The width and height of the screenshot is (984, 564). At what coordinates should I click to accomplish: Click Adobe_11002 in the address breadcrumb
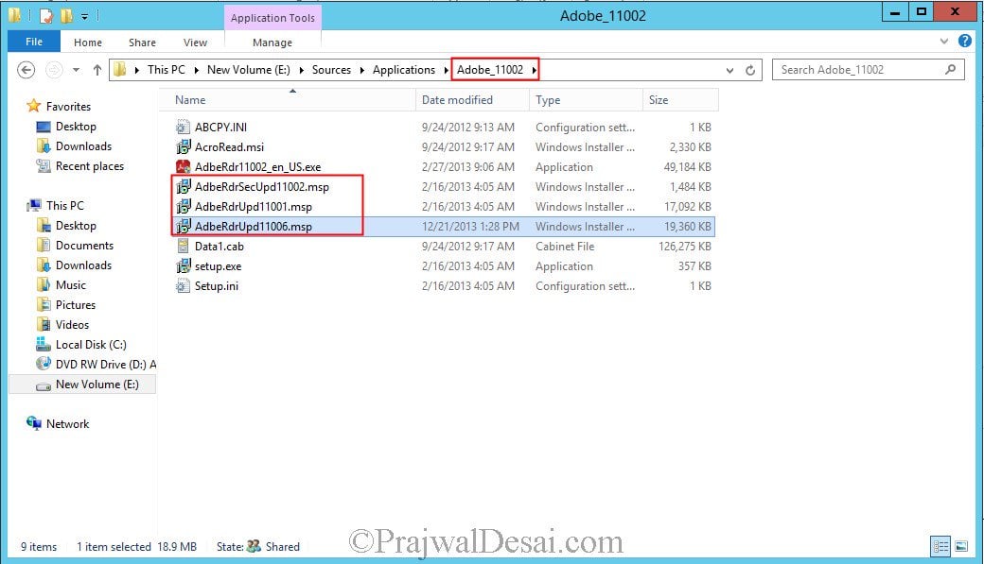pos(490,70)
